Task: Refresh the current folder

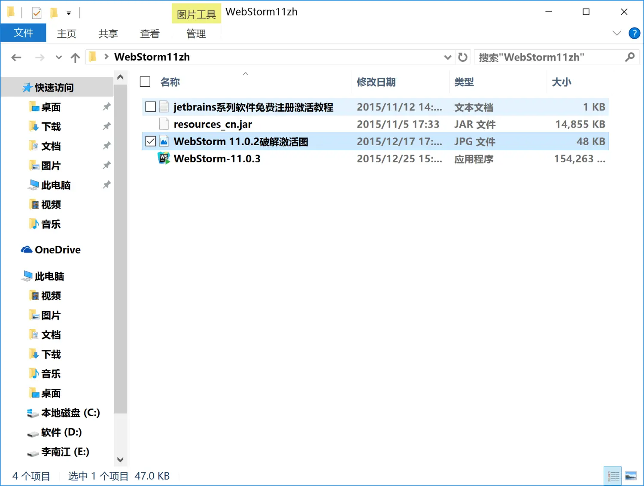Action: pos(462,57)
